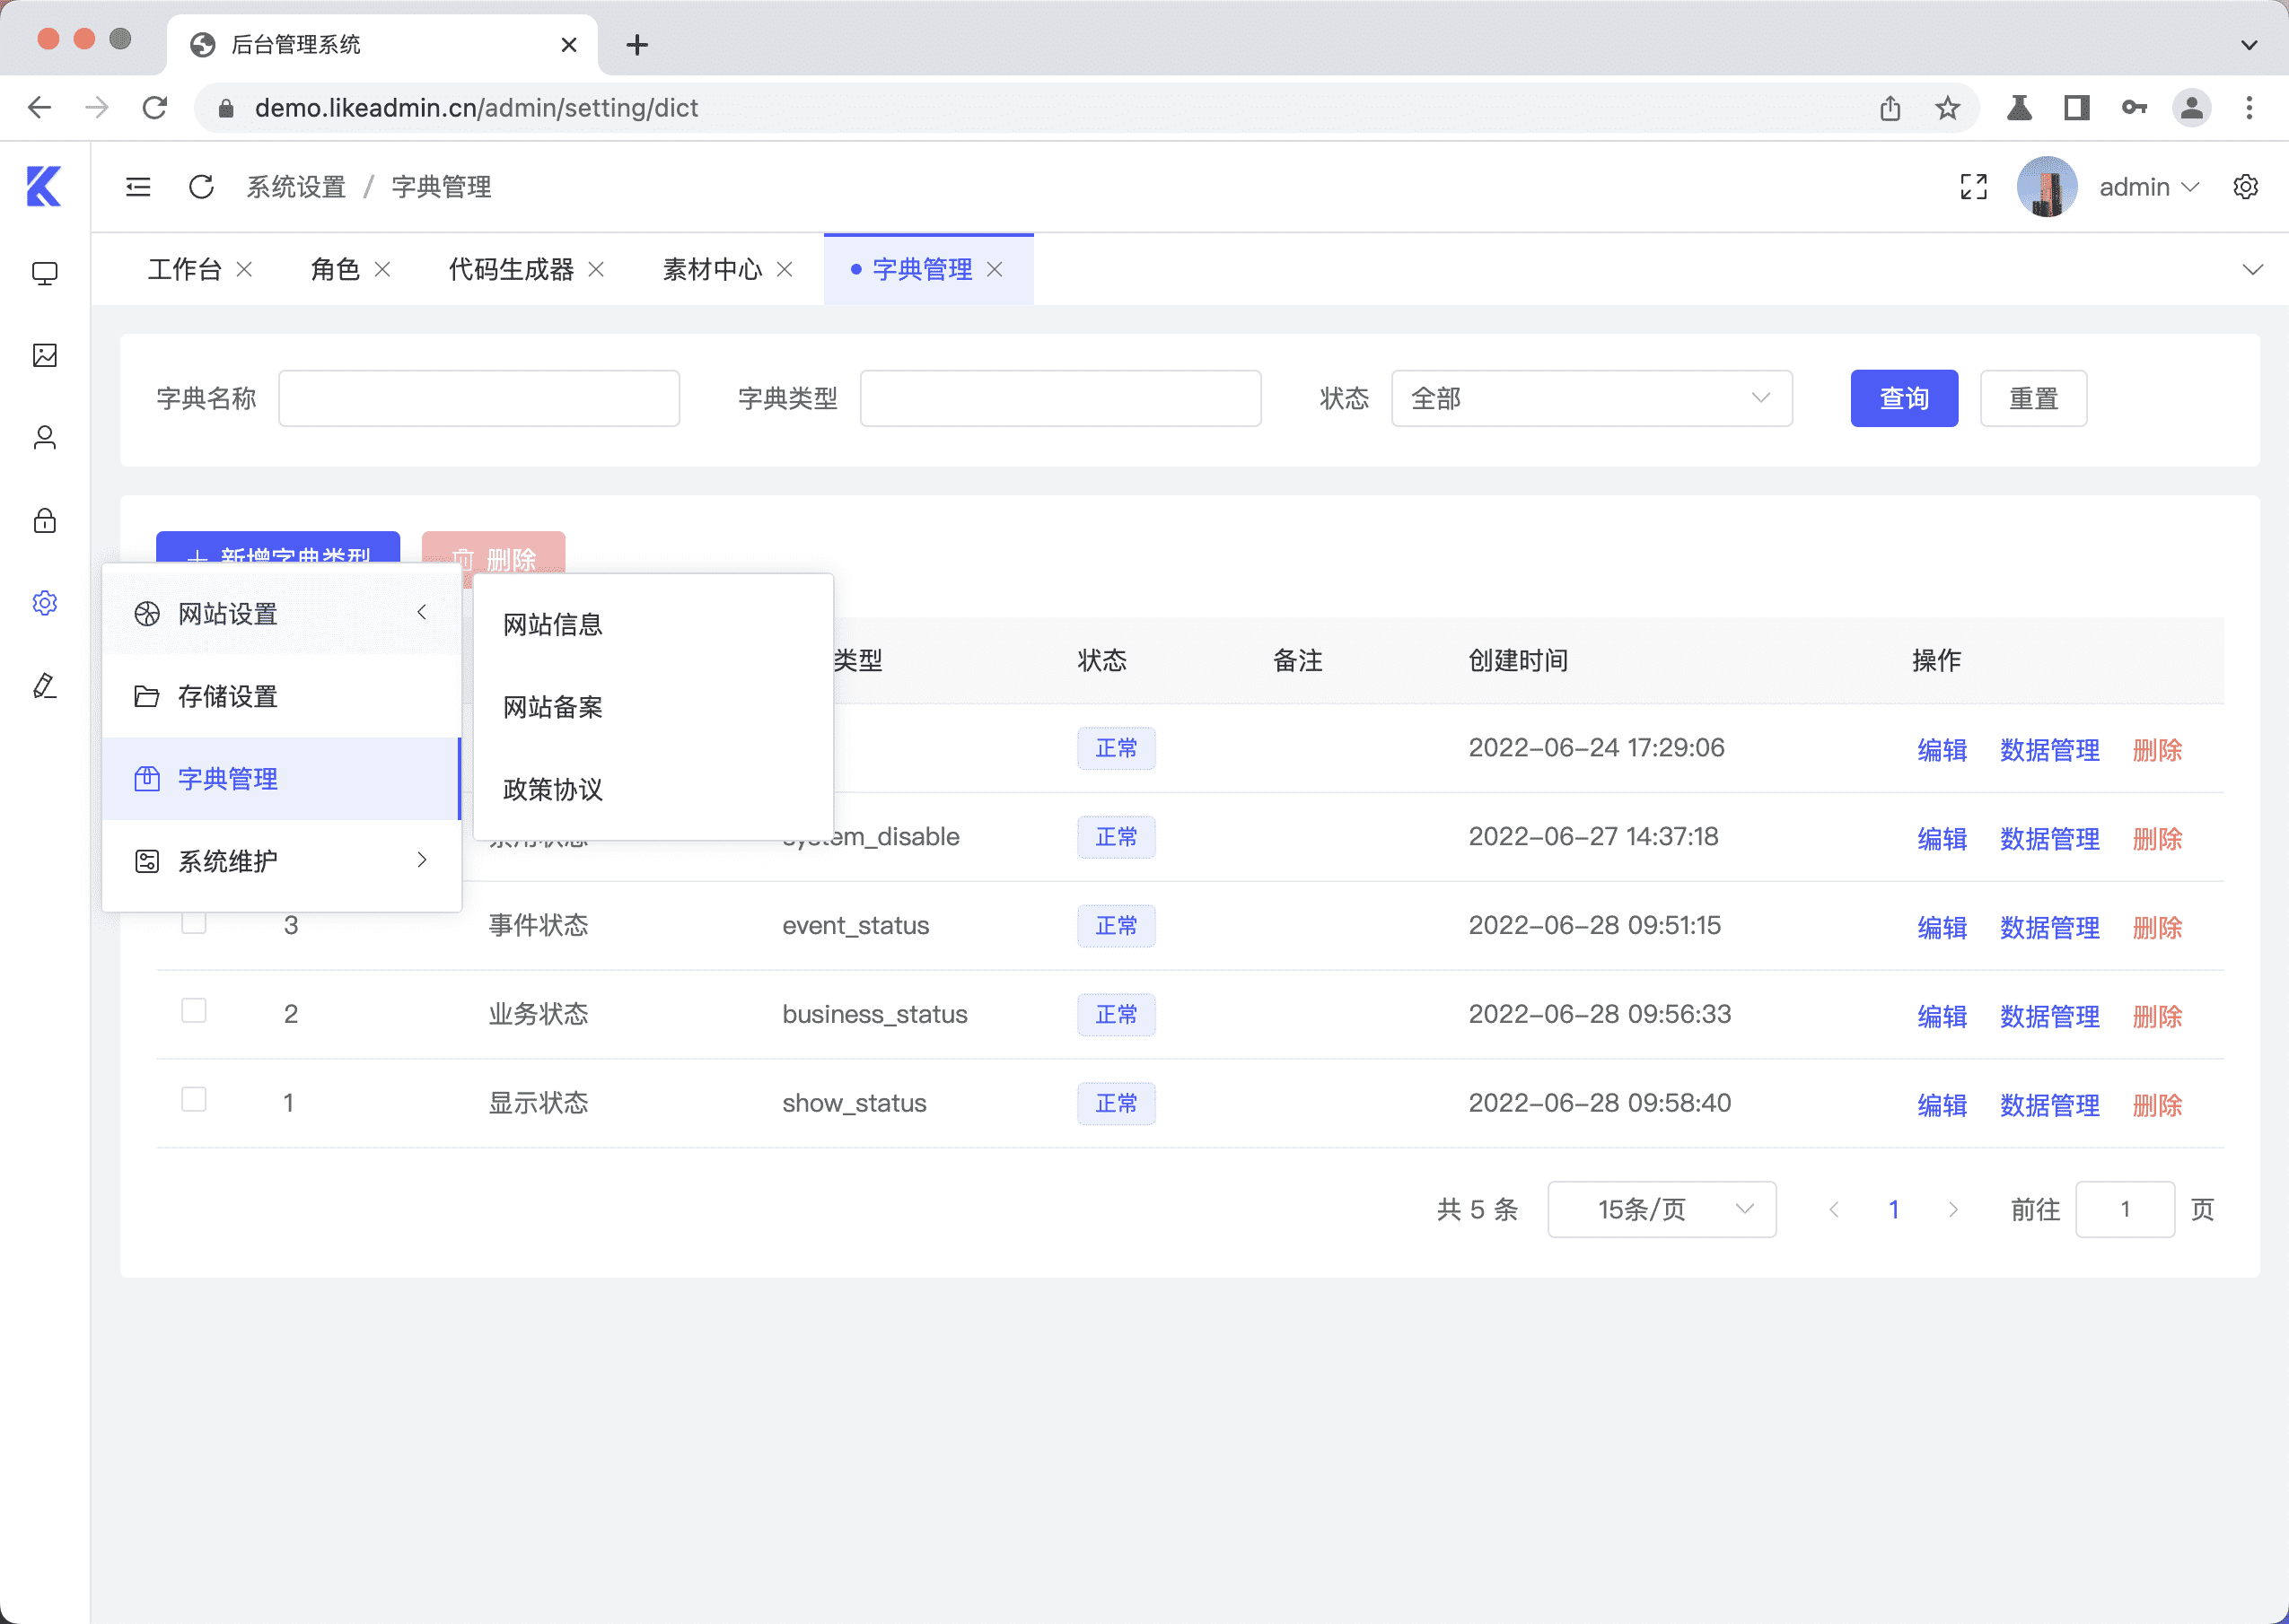Open the 15条/页 page size dropdown

click(1661, 1209)
